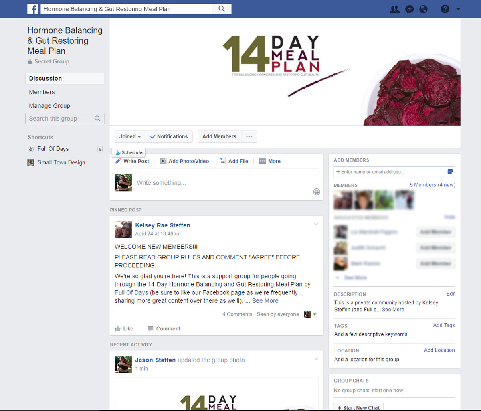Click the first member photo thumbnail
Viewport: 481px width, 411px height.
coord(343,200)
